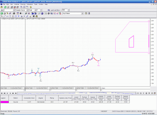Click the Rating column header
This screenshot has height=115, width=157.
click(52, 98)
